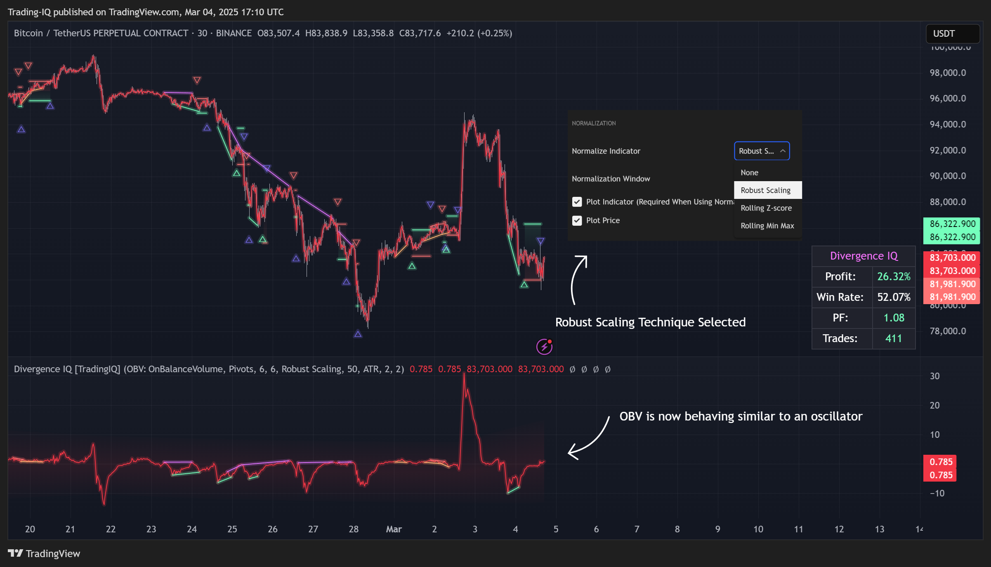The image size is (991, 567).
Task: Click the upper red 83,703.000 price label
Action: pyautogui.click(x=952, y=258)
